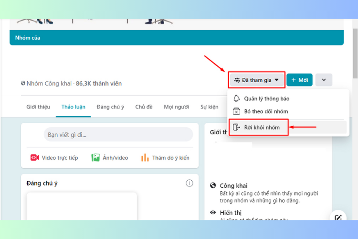Create a Thăm dò ý kiến poll

[x=165, y=158]
